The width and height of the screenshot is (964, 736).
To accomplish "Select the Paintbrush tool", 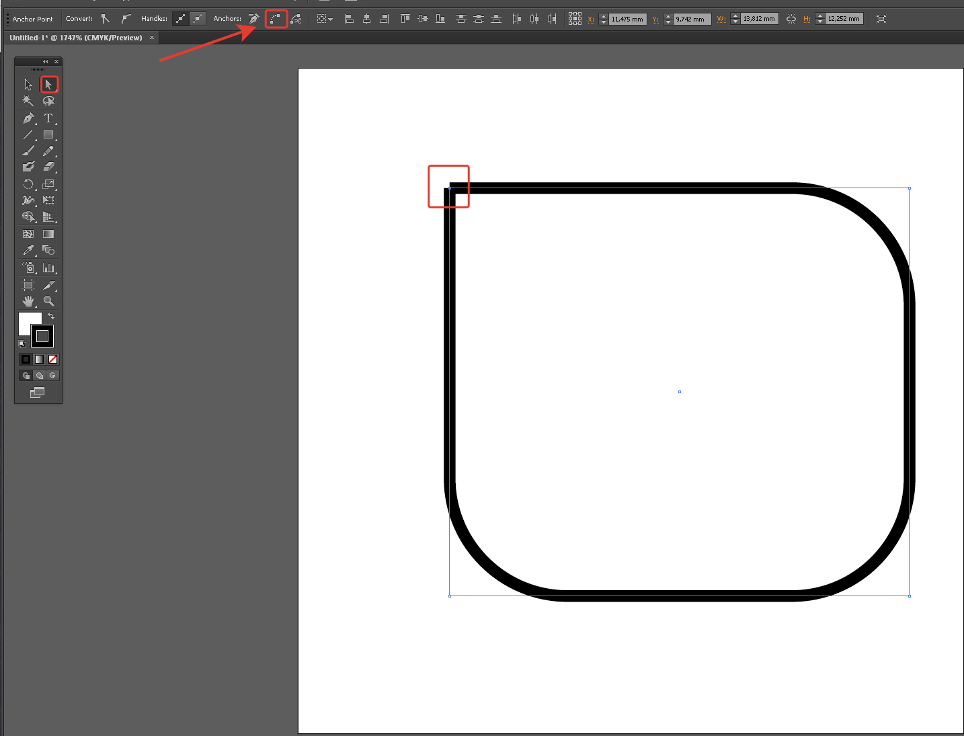I will [x=28, y=151].
